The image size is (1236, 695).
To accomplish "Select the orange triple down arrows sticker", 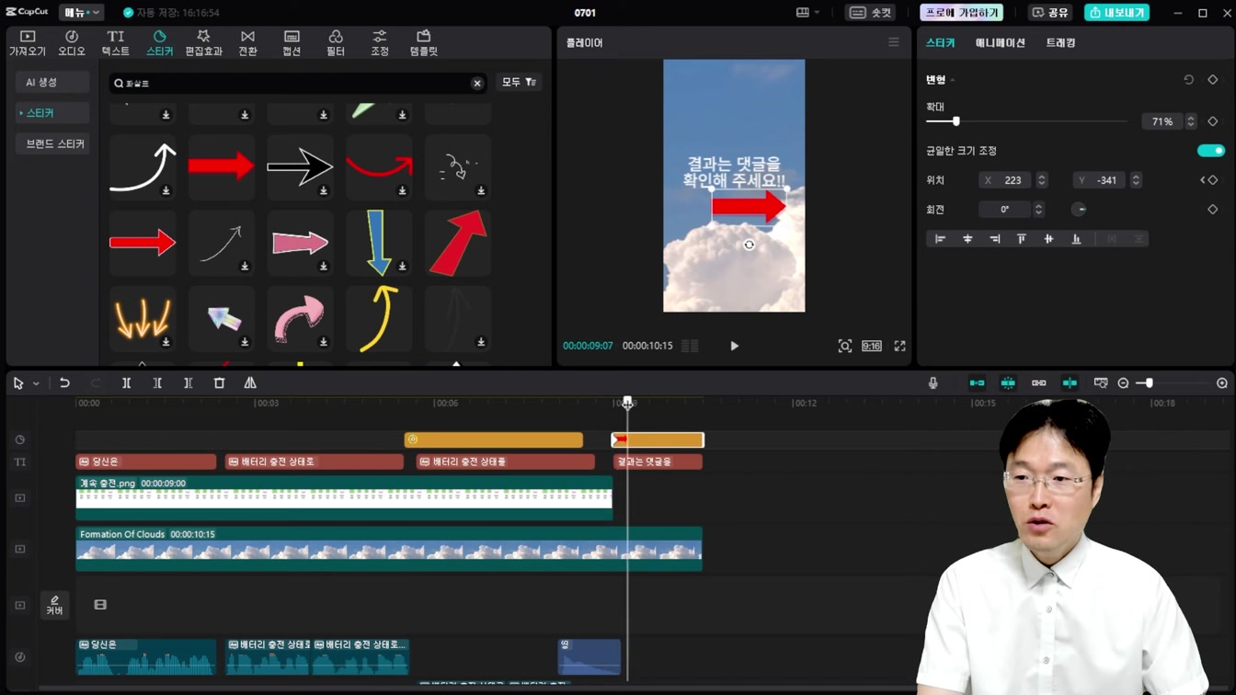I will [x=143, y=319].
